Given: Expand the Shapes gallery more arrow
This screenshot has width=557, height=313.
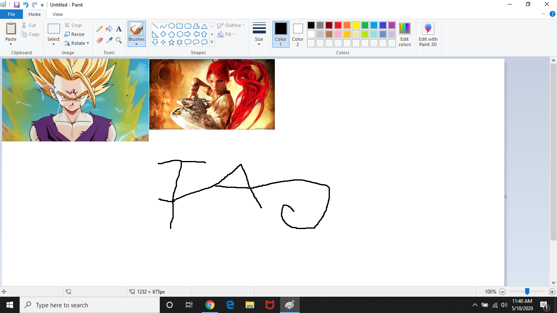Looking at the screenshot, I should click(x=212, y=42).
